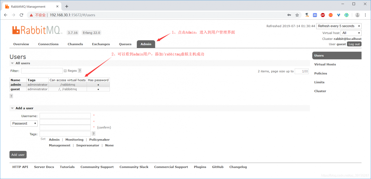This screenshot has height=179, width=371.
Task: Go to the Channels tab
Action: (75, 44)
